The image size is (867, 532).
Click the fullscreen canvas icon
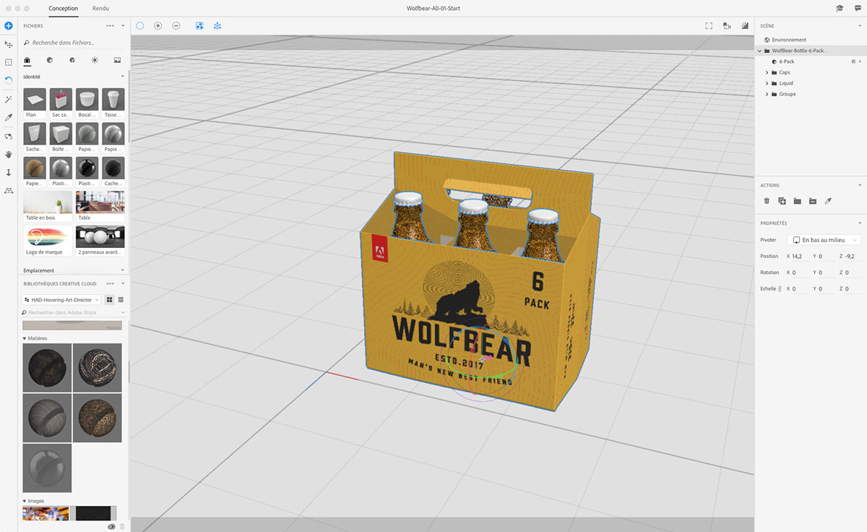(x=709, y=26)
